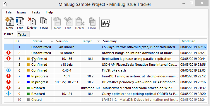Open the File menu
The image size is (210, 106).
9,12
